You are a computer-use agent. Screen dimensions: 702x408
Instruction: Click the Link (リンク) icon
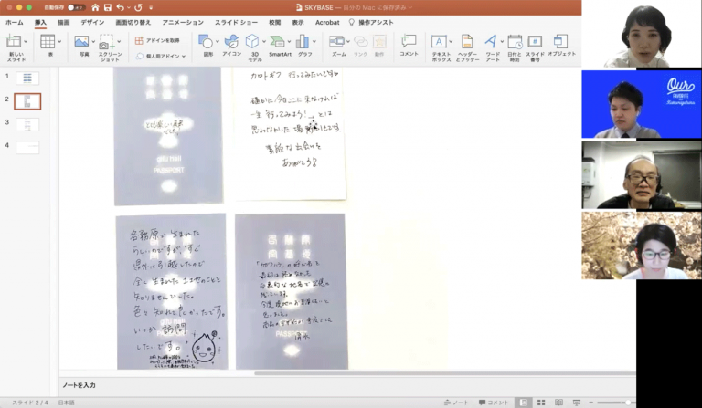[360, 42]
